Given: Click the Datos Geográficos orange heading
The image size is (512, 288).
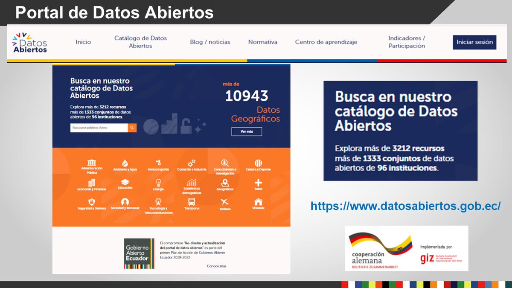Looking at the screenshot, I should click(x=256, y=114).
